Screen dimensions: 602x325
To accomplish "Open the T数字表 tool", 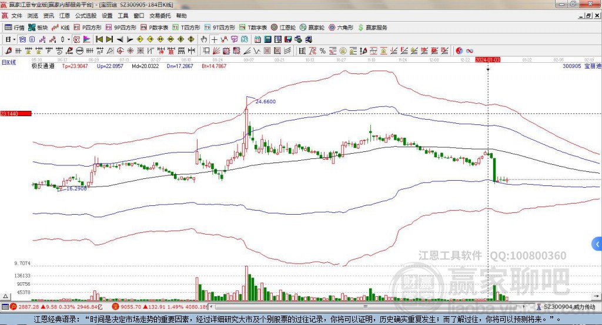I will pyautogui.click(x=253, y=28).
